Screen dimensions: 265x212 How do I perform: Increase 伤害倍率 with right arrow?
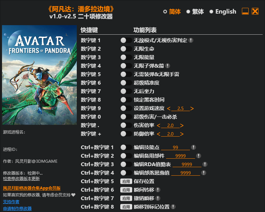coord(182,125)
